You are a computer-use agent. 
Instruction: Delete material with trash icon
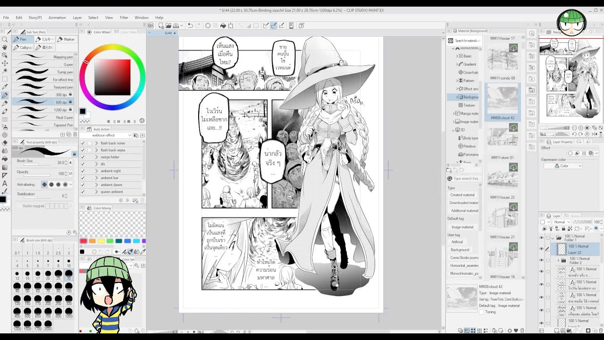522,331
